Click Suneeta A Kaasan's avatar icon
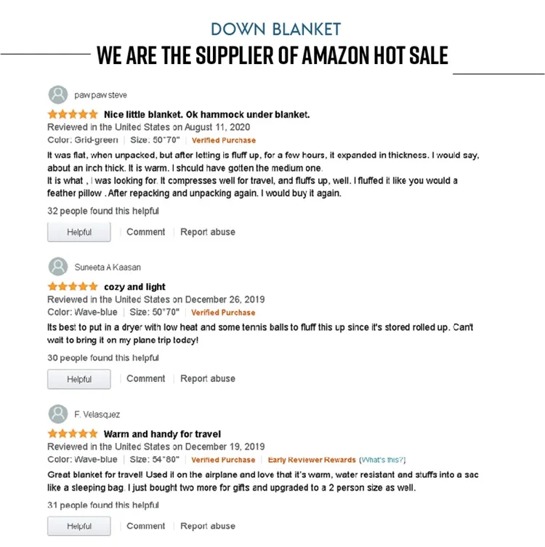545x547 pixels. pos(58,267)
